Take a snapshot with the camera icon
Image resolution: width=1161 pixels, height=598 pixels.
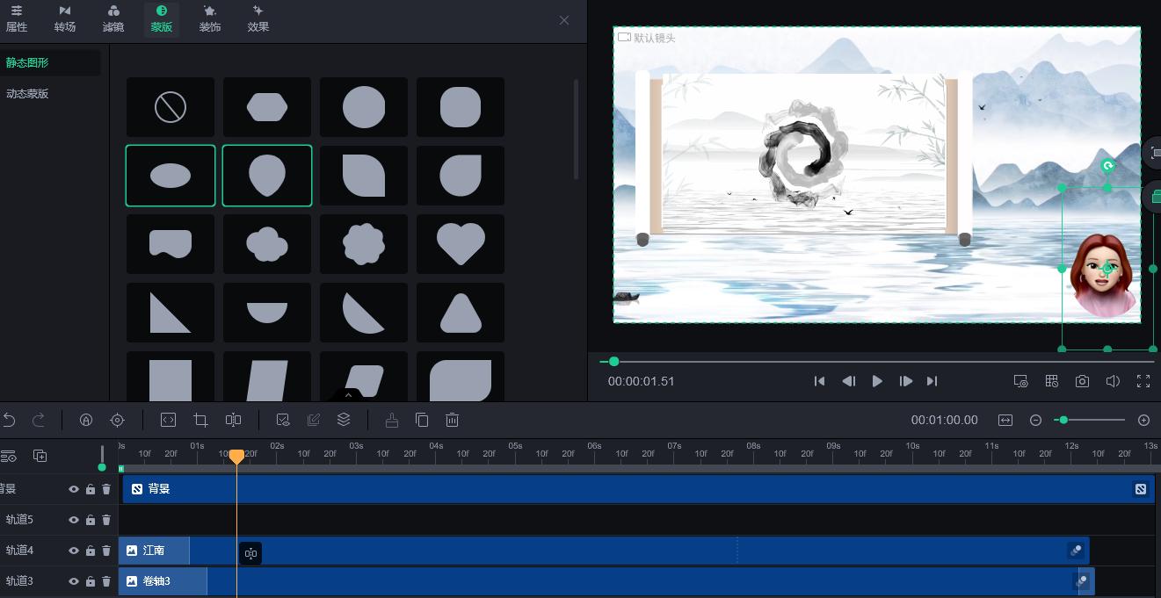(x=1082, y=381)
